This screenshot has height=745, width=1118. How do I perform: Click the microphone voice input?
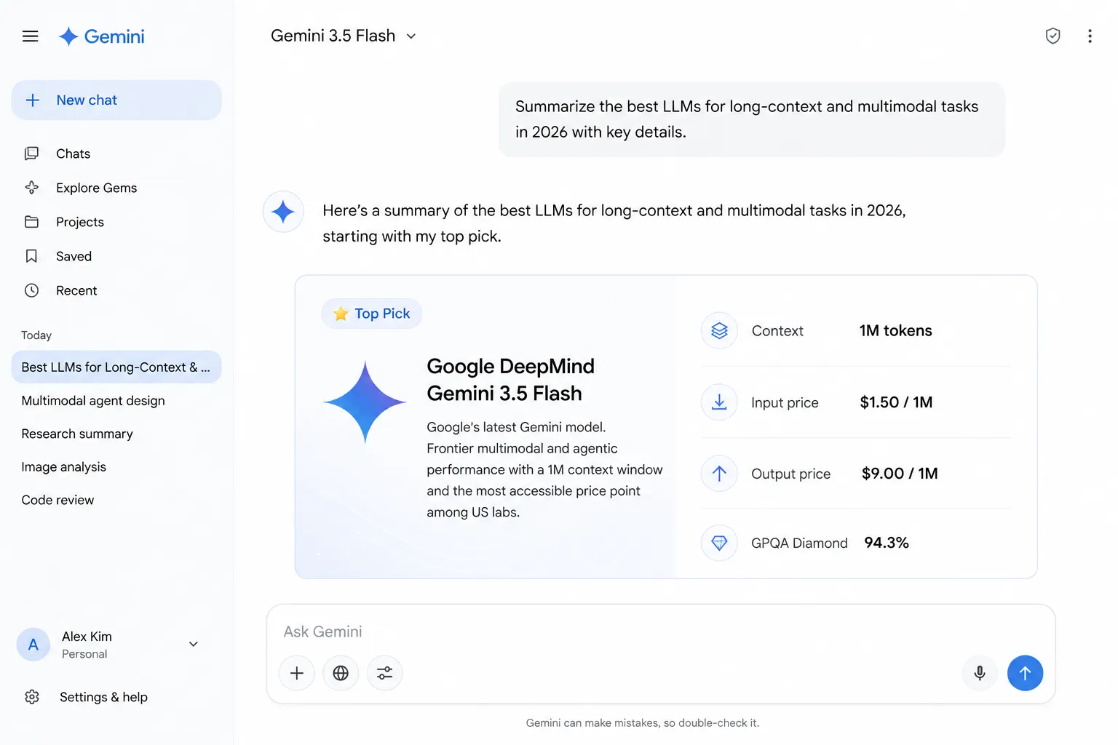pyautogui.click(x=980, y=673)
